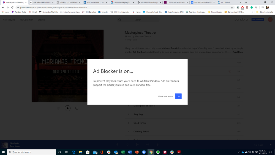Image resolution: width=275 pixels, height=155 pixels.
Task: Click the share icon beside play button
Action: tap(77, 108)
